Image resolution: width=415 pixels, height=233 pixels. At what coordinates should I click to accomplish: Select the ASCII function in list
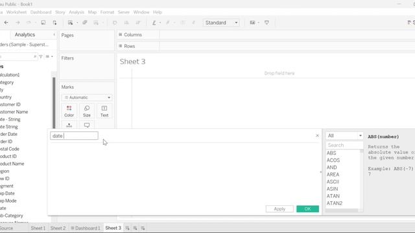333,182
